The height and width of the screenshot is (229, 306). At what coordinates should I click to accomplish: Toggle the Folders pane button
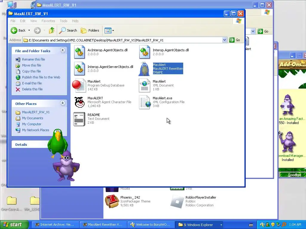(x=90, y=30)
